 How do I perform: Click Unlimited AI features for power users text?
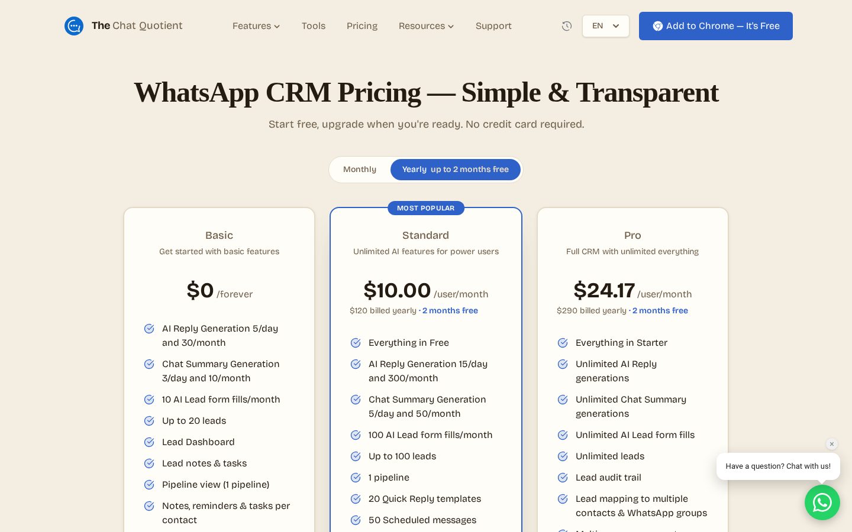coord(426,252)
